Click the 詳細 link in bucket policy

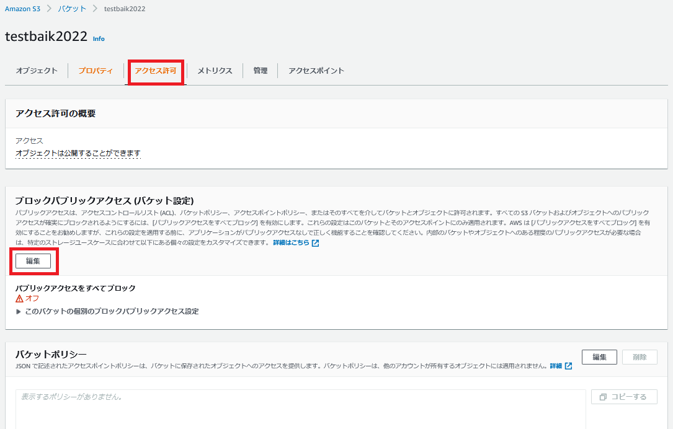[556, 366]
